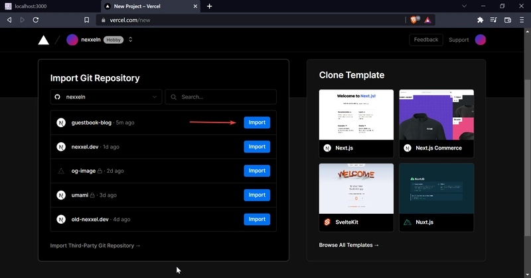The width and height of the screenshot is (531, 278).
Task: Click the lock icon next to og-image
Action: click(100, 171)
